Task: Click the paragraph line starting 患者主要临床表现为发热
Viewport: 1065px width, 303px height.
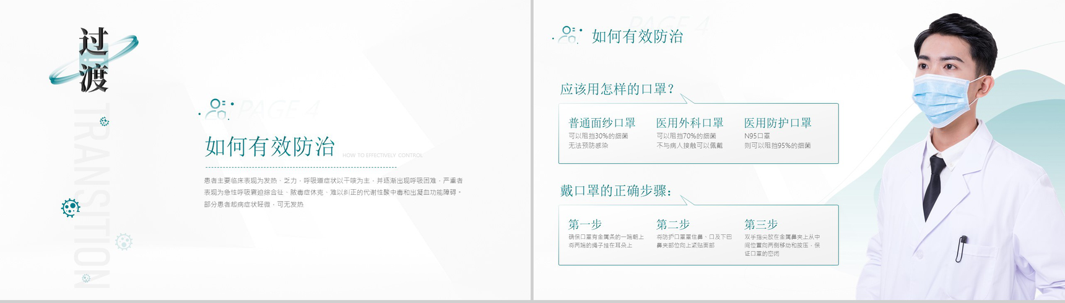Action: [x=334, y=181]
